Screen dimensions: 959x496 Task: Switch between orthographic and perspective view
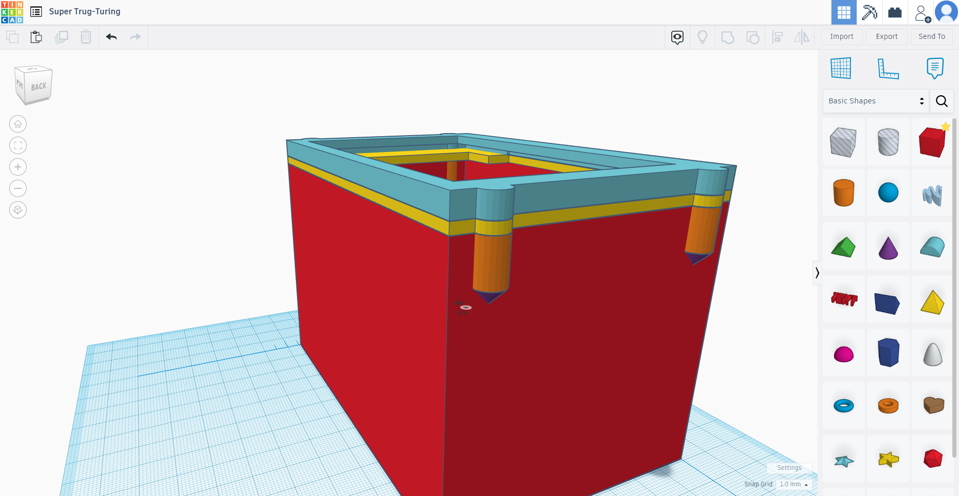tap(18, 210)
